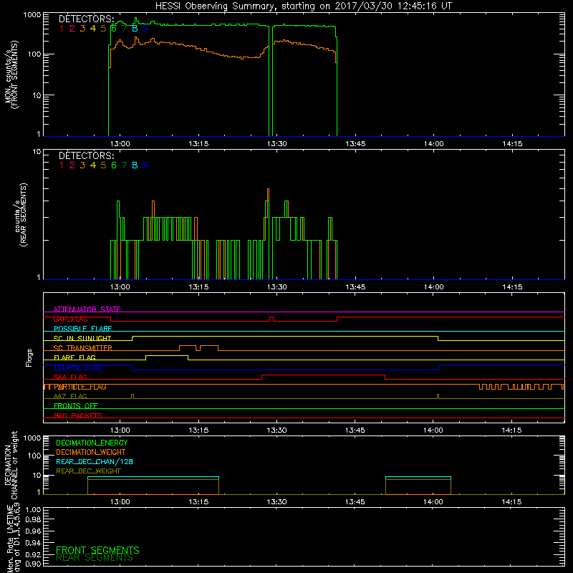The width and height of the screenshot is (573, 573).
Task: Select the DECIMATION_WEIGHT legend entry
Action: 91,452
